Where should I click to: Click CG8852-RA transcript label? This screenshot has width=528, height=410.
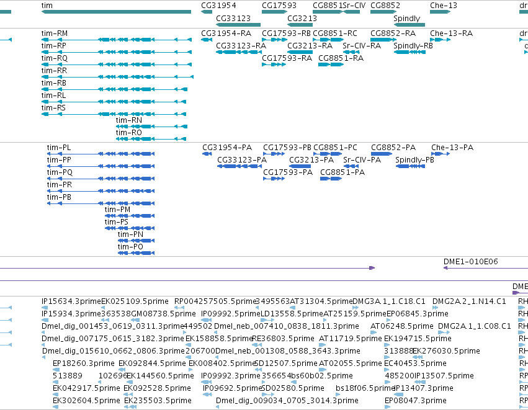point(393,33)
